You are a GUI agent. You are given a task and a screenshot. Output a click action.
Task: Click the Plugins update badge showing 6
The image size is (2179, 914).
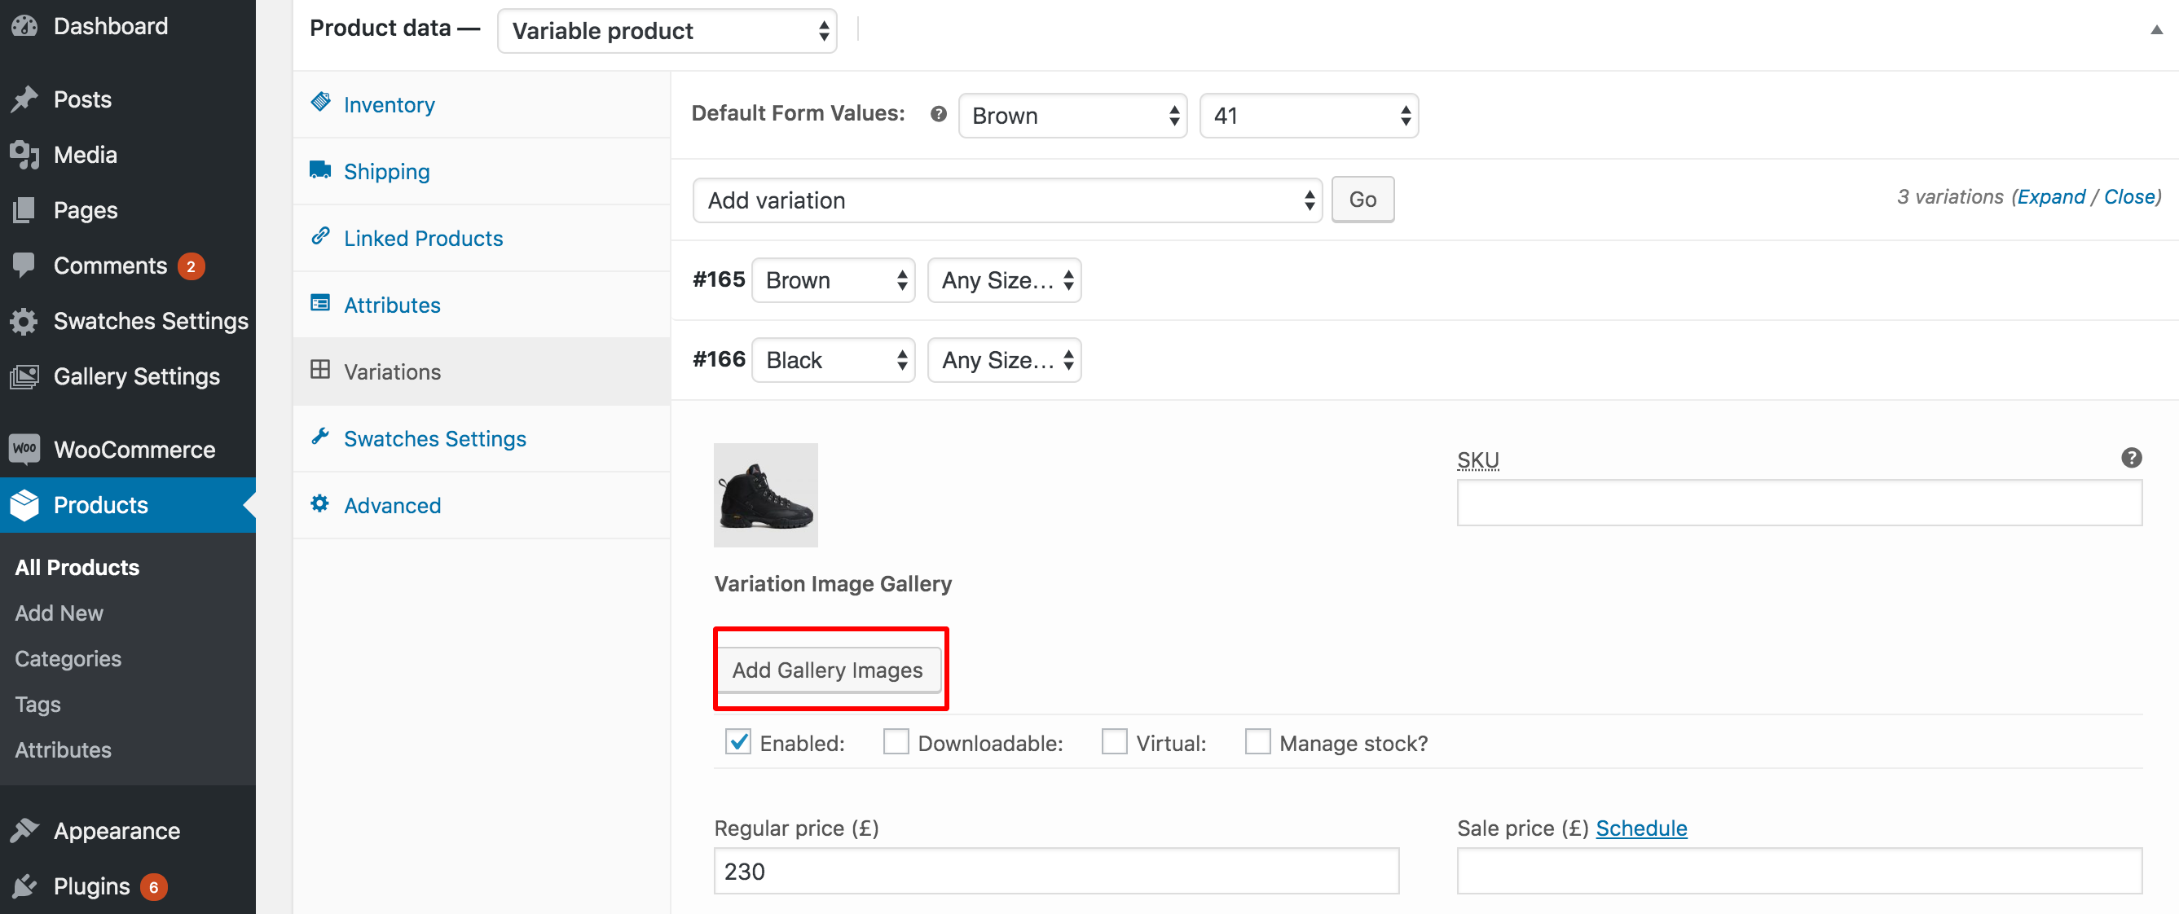(x=154, y=887)
